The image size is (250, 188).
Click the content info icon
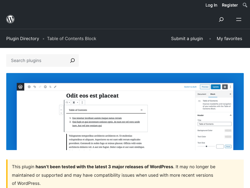pyautogui.click(x=45, y=87)
